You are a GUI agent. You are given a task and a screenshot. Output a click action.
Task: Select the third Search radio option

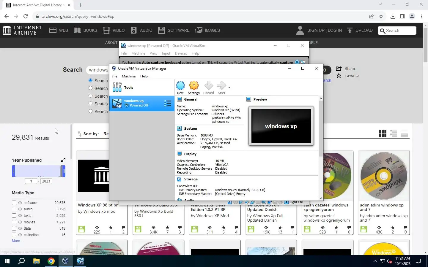(x=91, y=96)
